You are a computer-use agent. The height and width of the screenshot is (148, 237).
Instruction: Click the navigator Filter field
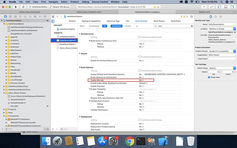25,129
